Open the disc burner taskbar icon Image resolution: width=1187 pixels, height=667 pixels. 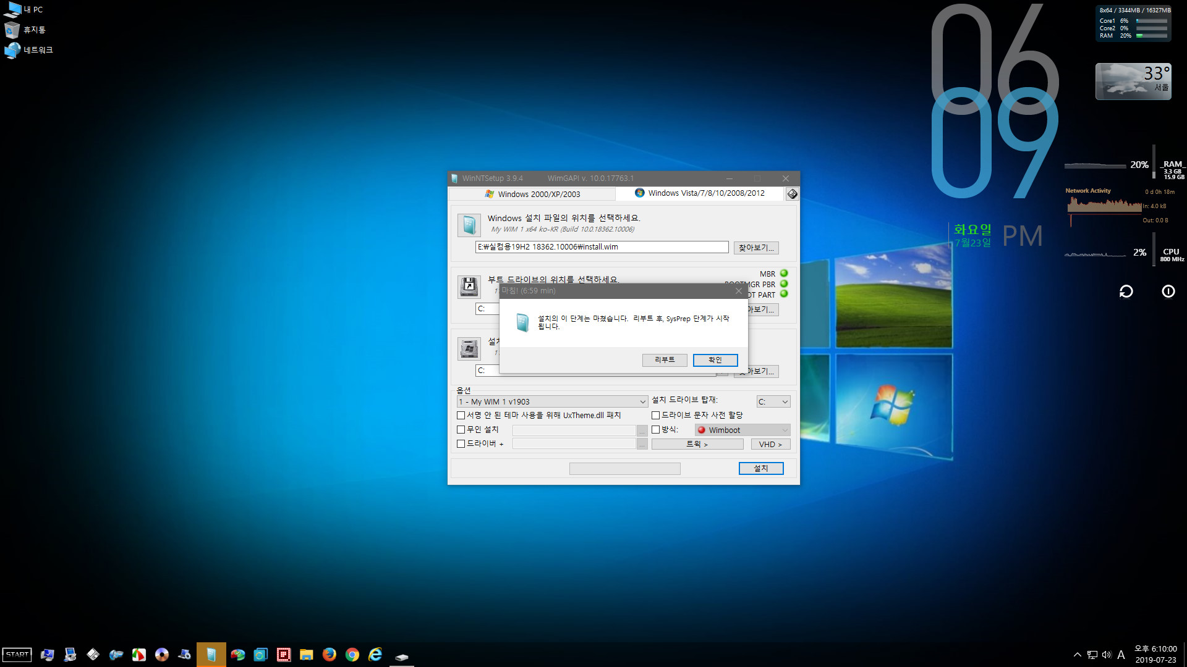[162, 655]
